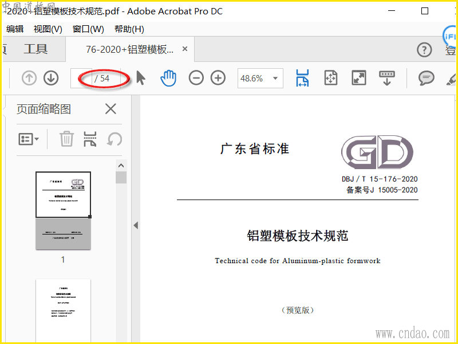
Task: Open read mode toolbar icon
Action: coord(387,78)
